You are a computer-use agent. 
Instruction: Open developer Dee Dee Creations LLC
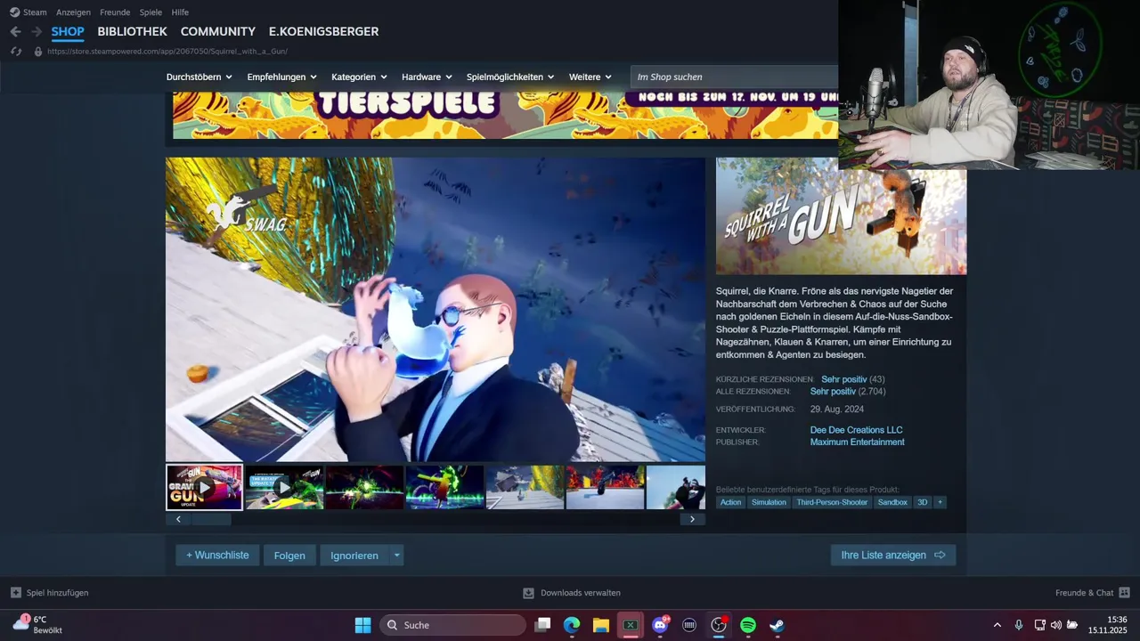click(x=856, y=430)
